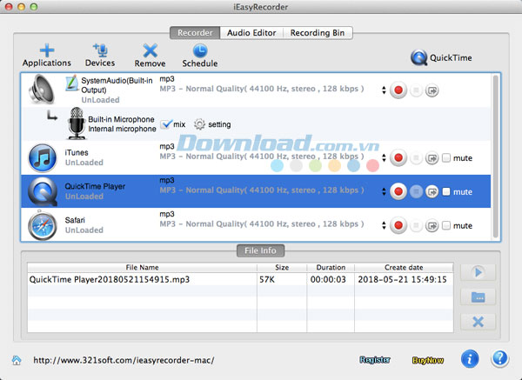Click the home icon beside the URL

click(x=17, y=360)
